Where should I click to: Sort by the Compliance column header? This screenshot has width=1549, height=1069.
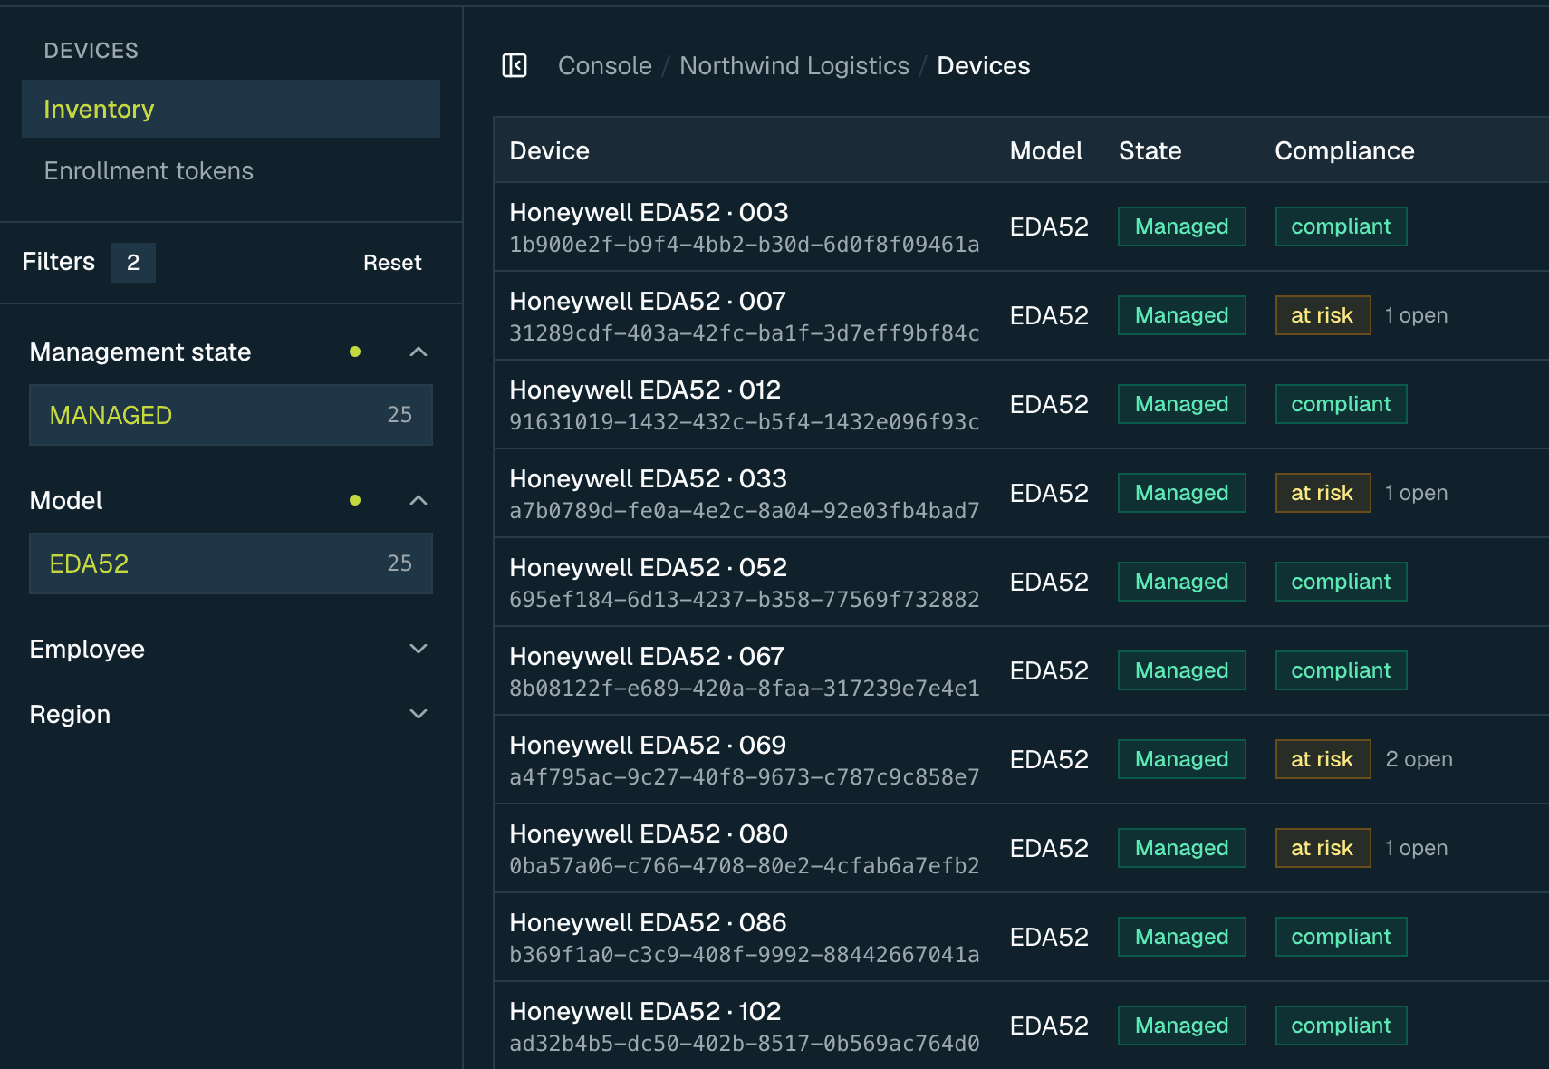[x=1344, y=150]
